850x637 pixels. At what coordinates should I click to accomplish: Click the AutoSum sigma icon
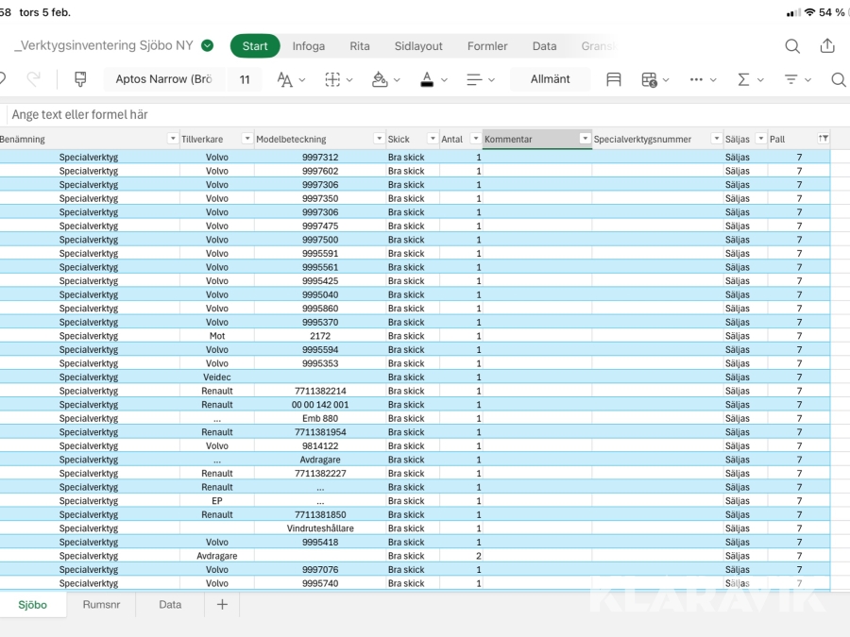pyautogui.click(x=744, y=79)
